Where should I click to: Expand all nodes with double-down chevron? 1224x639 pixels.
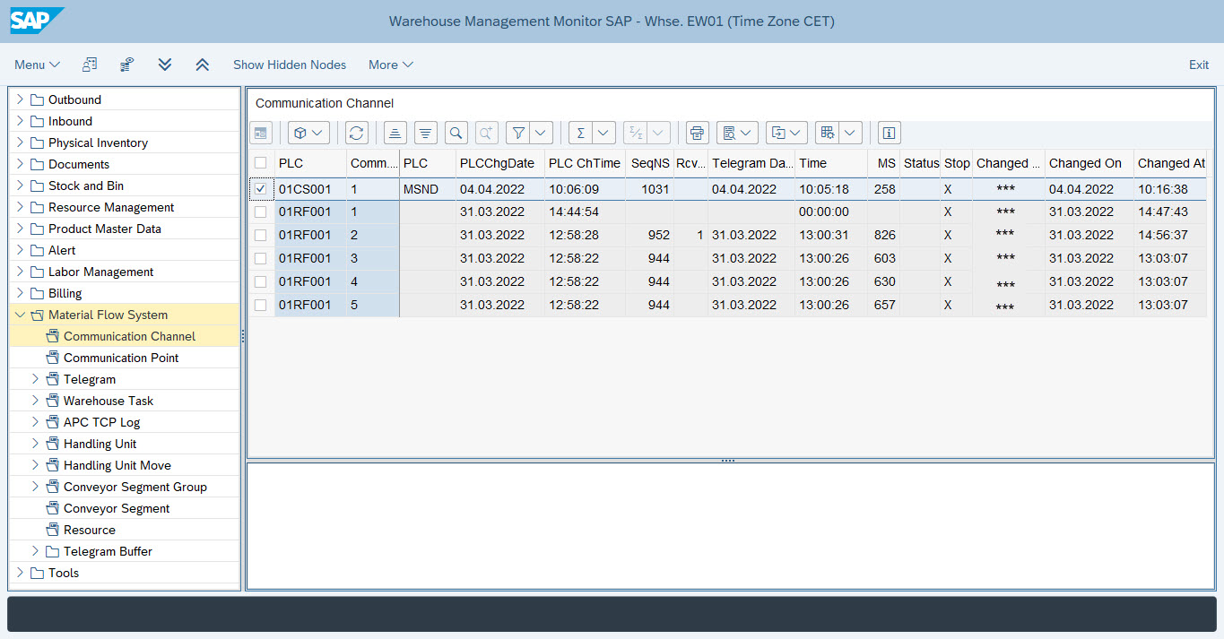[165, 65]
